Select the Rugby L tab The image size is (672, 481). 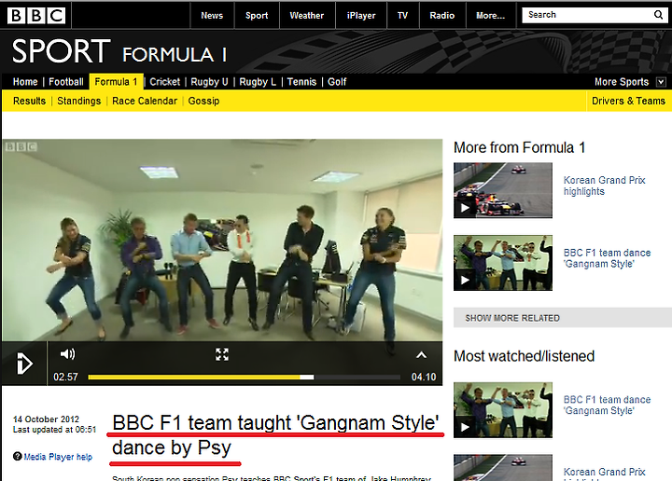(x=258, y=82)
